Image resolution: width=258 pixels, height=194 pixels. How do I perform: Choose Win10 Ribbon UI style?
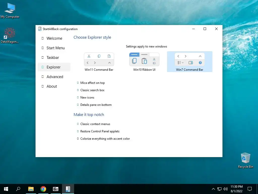(144, 62)
